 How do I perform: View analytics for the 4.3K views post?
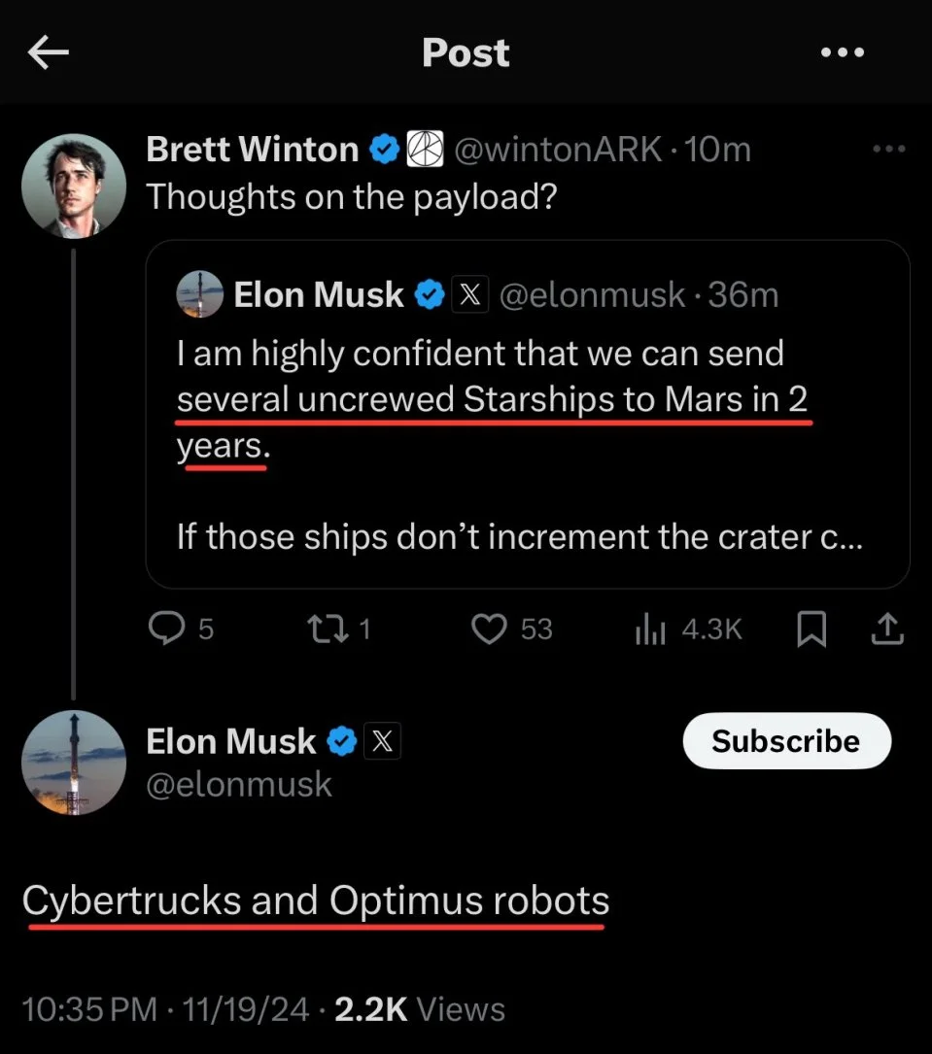coord(688,629)
